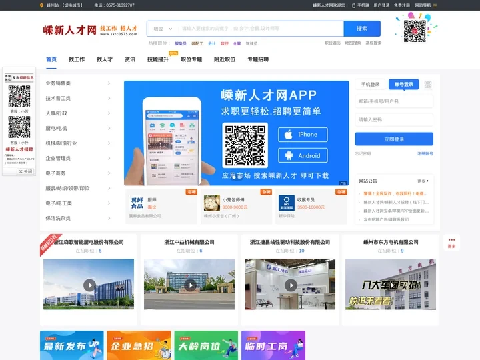Image resolution: width=480 pixels, height=360 pixels.
Task: Click the 翼鲜食品 logo
Action: coord(137,203)
